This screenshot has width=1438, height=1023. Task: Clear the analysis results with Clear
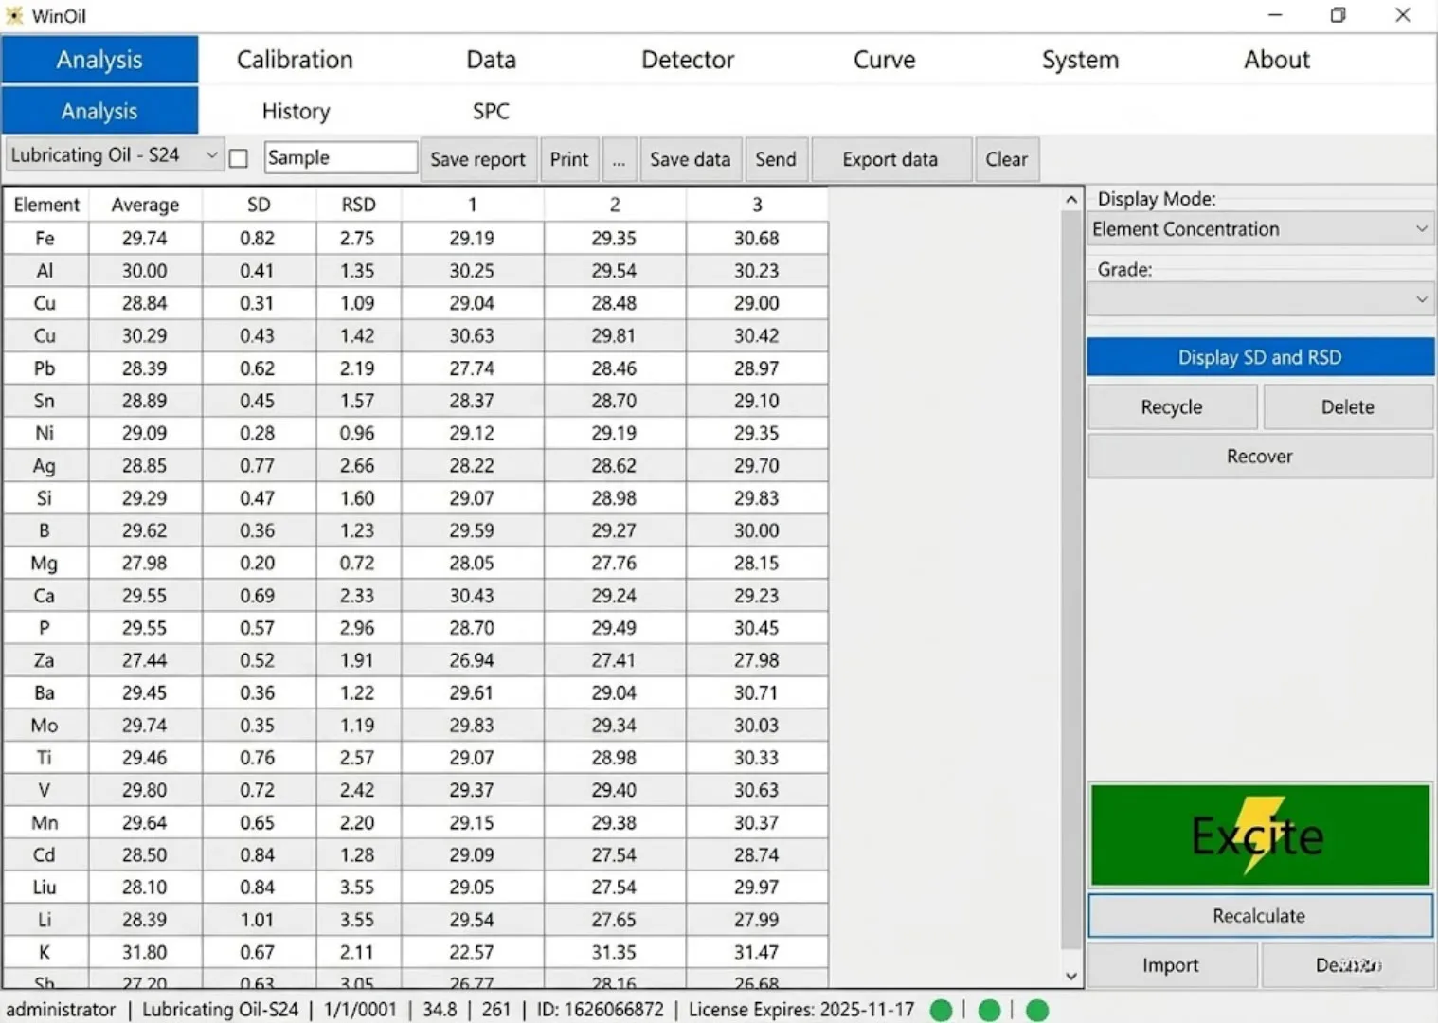click(x=1006, y=159)
